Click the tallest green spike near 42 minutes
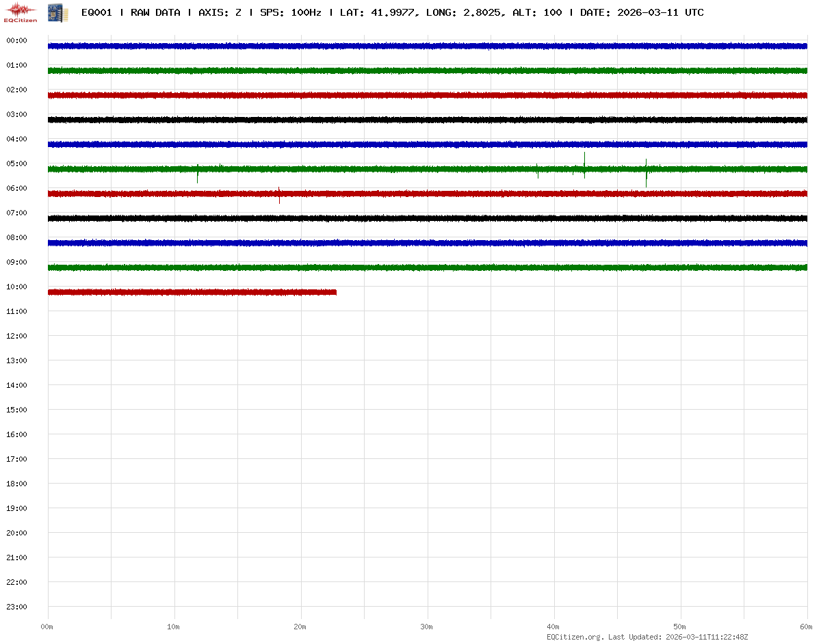821x643 pixels. 584,163
